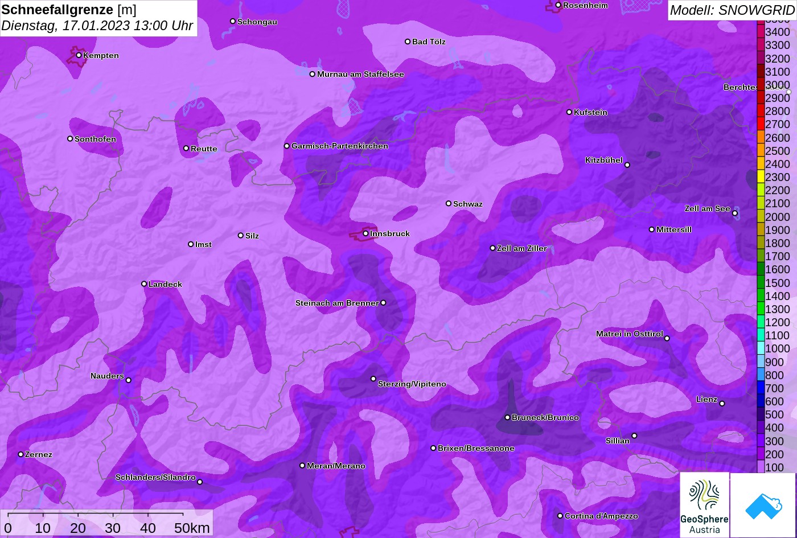Click the 'Murnau am Staffelsee' city label
This screenshot has height=538, width=797.
[360, 74]
